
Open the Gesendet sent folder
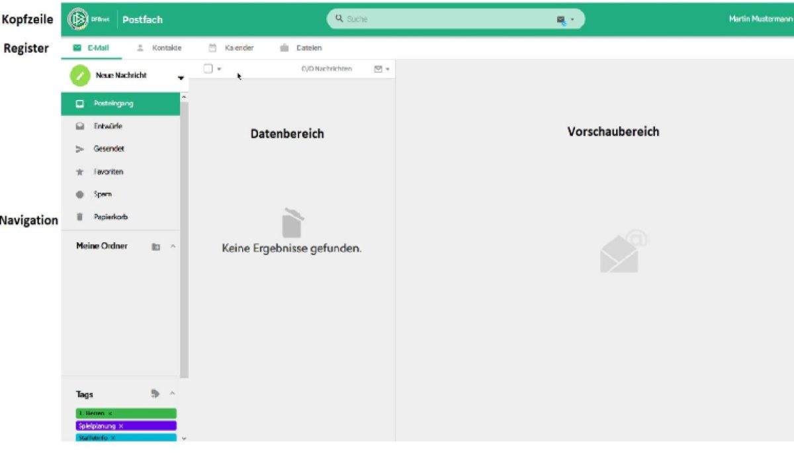click(109, 149)
